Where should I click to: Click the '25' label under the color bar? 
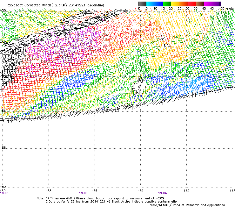[x=179, y=9]
